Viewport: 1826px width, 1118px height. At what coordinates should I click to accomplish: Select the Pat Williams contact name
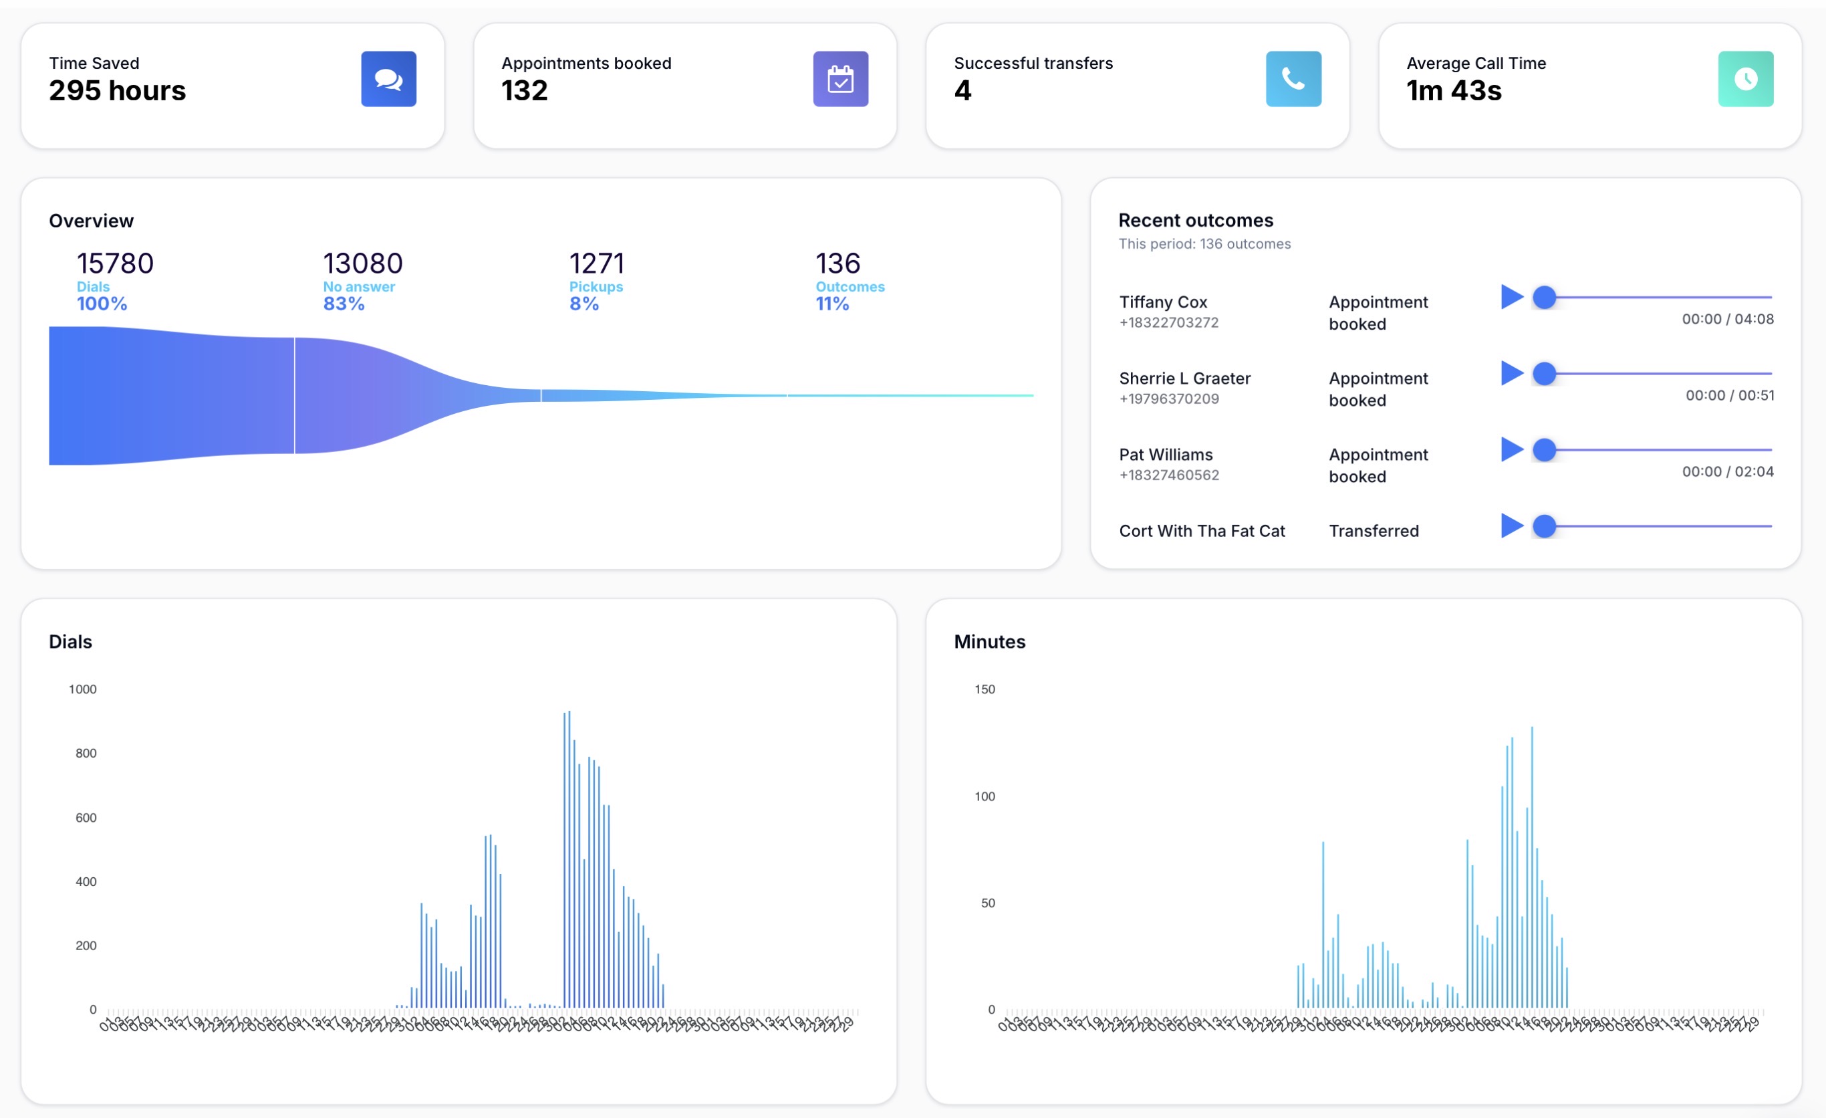click(1166, 455)
